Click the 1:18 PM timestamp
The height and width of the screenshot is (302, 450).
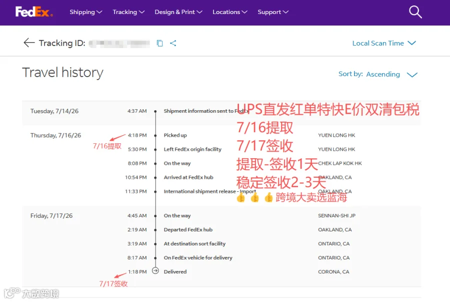click(x=137, y=271)
